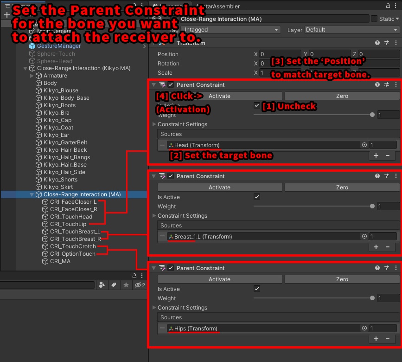Click the hierarchy create plus button
402x362 pixels.
click(x=7, y=15)
